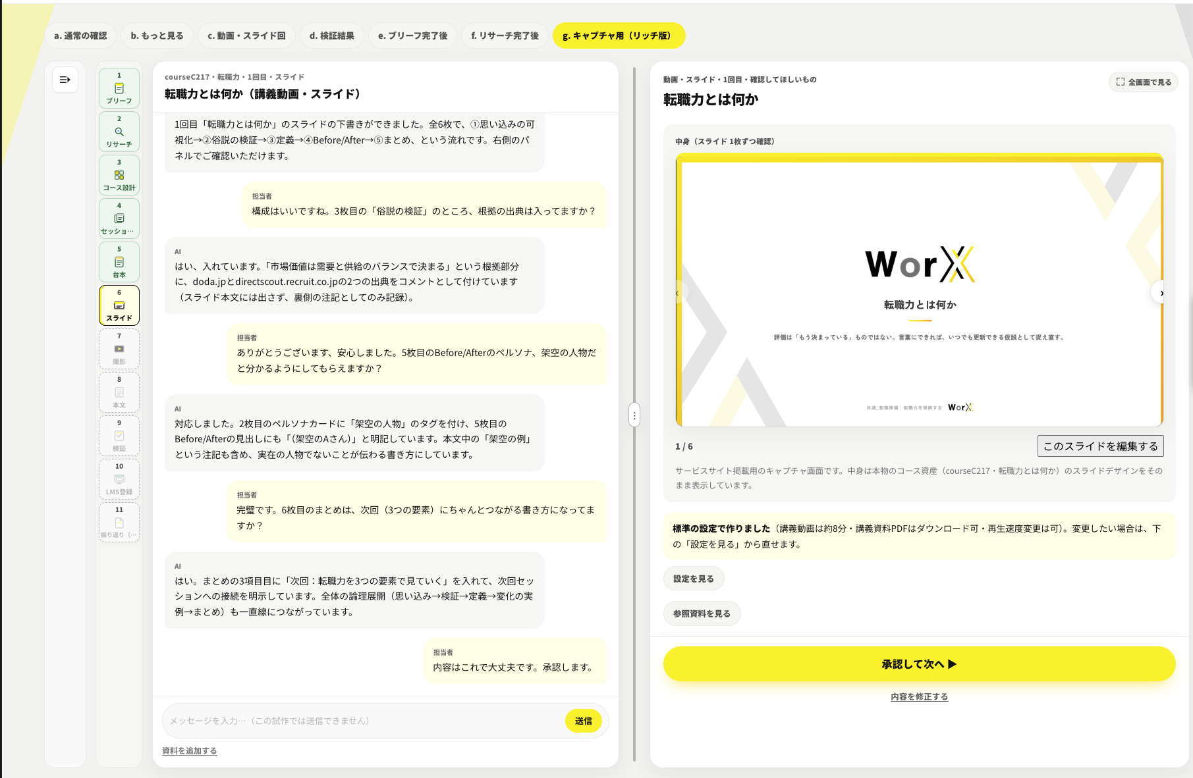Collapse the sidebar with the menu icon
This screenshot has width=1193, height=778.
(x=65, y=80)
